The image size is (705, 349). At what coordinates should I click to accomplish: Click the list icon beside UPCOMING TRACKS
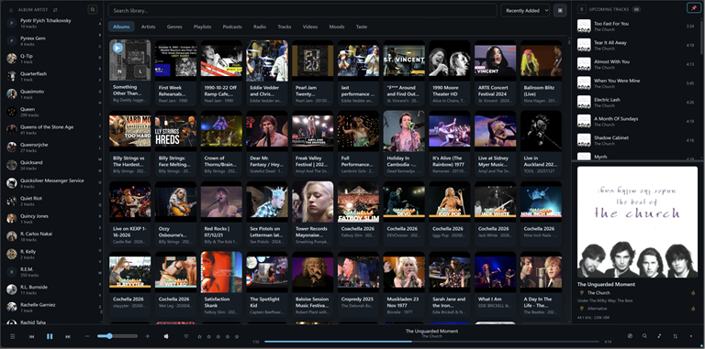(581, 9)
